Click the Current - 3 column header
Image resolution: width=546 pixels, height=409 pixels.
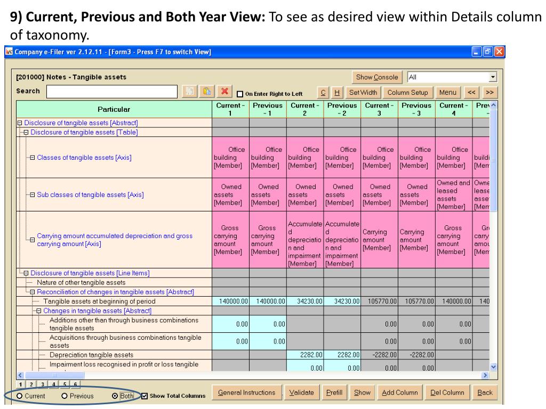(380, 109)
